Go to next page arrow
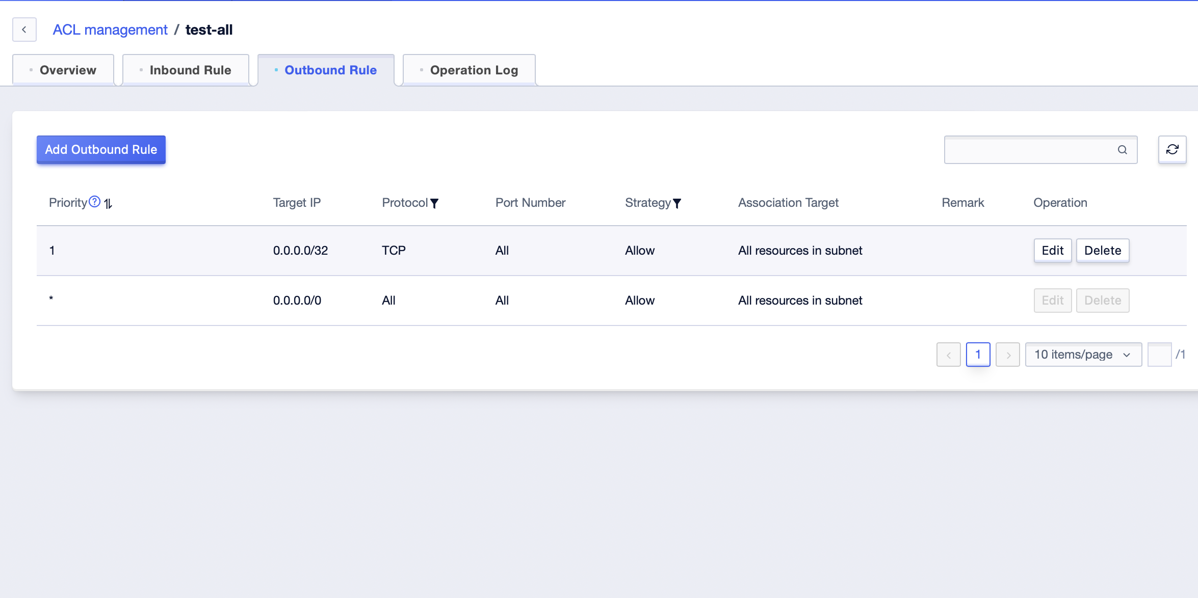This screenshot has width=1198, height=598. tap(1007, 355)
